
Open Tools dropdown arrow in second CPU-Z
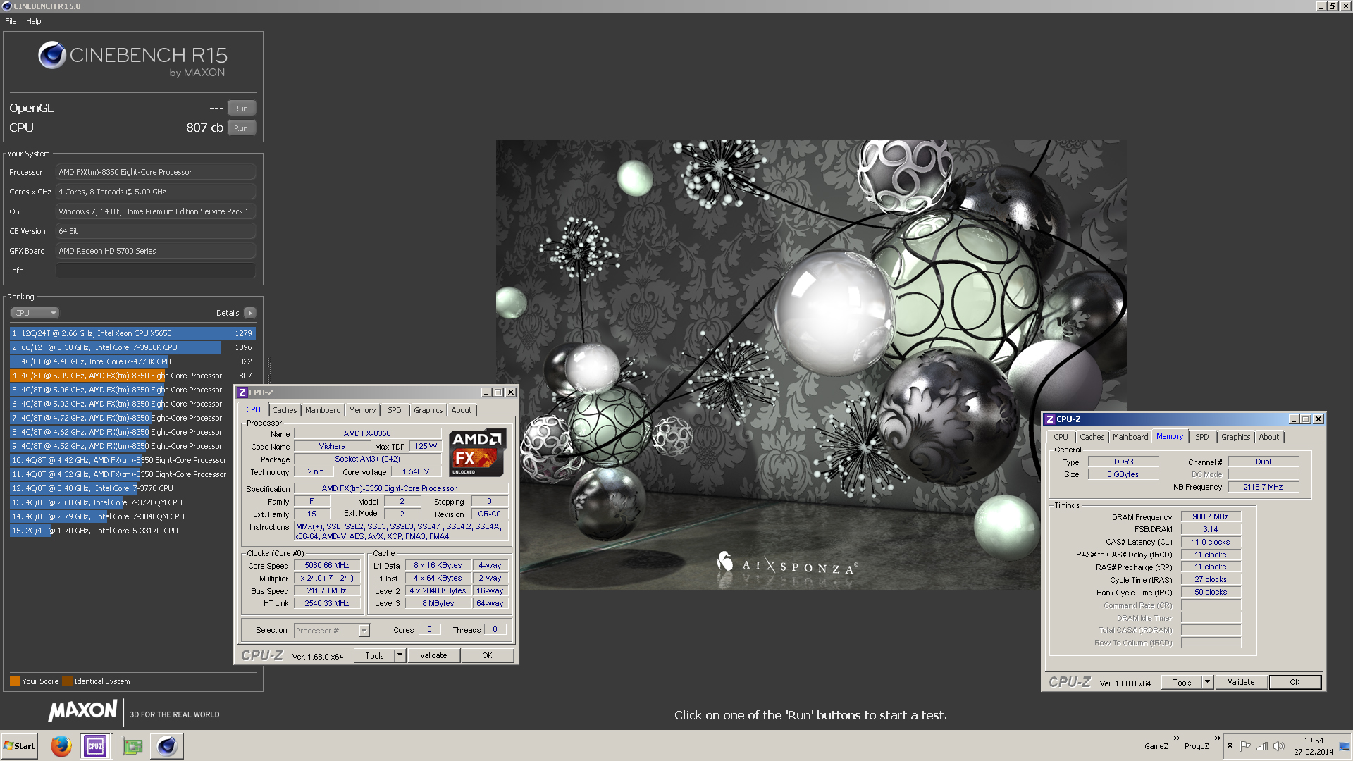1207,683
